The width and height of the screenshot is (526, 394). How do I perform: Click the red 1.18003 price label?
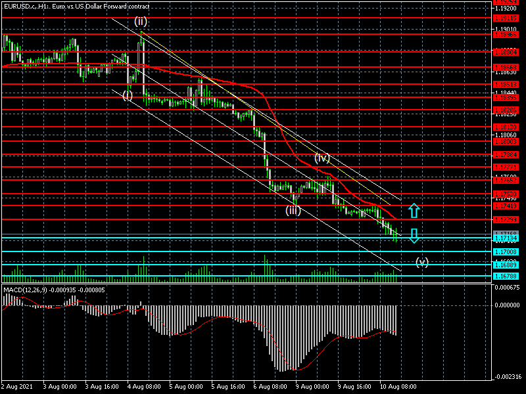coord(505,142)
